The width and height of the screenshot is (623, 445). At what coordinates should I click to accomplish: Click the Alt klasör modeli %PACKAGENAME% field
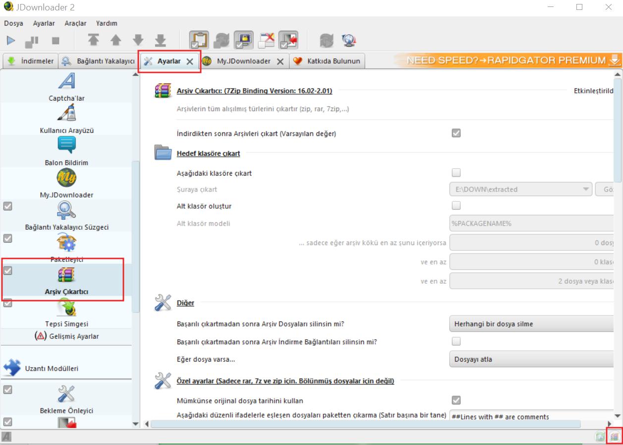[531, 223]
